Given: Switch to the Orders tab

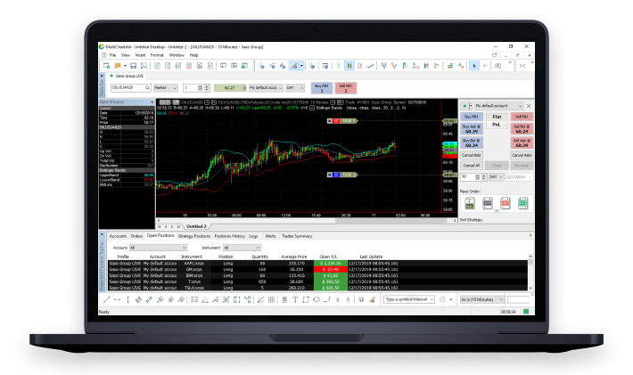Looking at the screenshot, I should pos(136,236).
